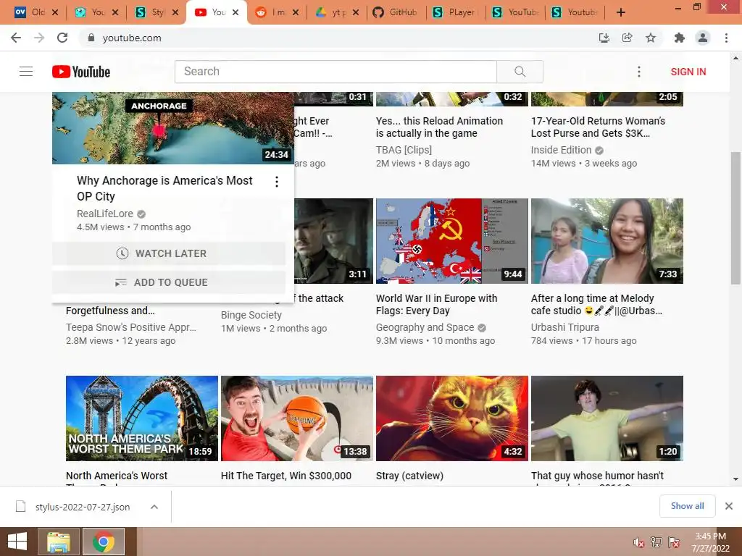Open the Windows Start button
This screenshot has width=742, height=556.
(17, 542)
